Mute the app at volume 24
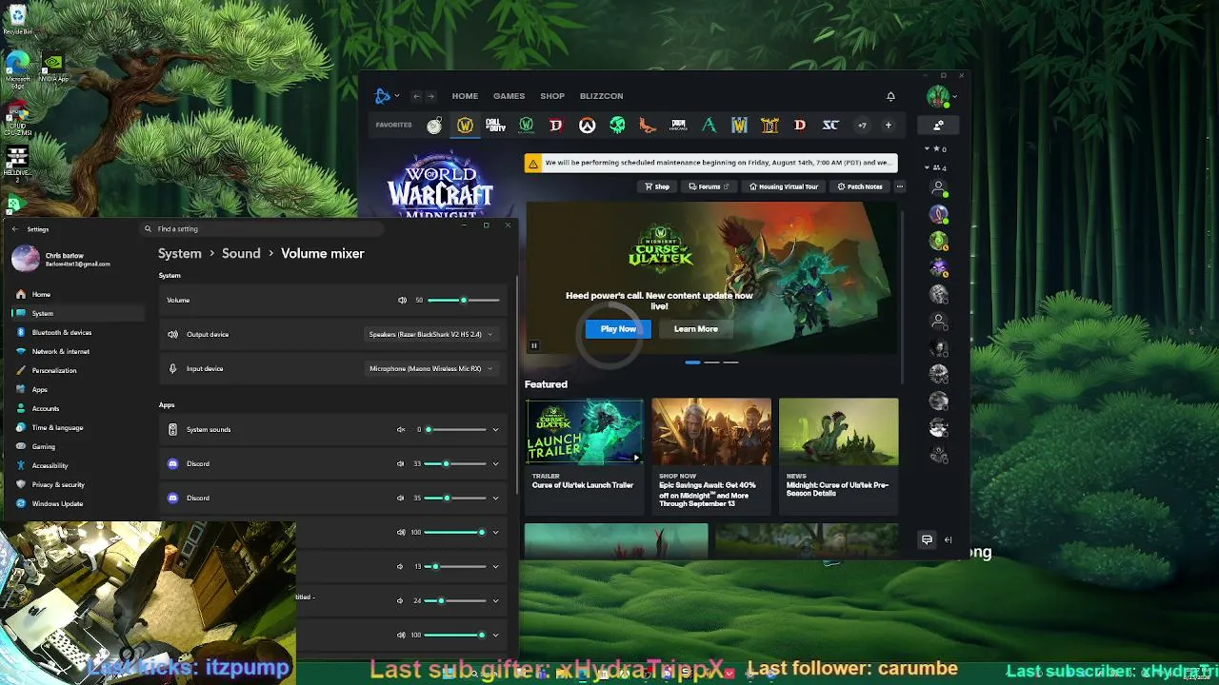 [x=401, y=600]
